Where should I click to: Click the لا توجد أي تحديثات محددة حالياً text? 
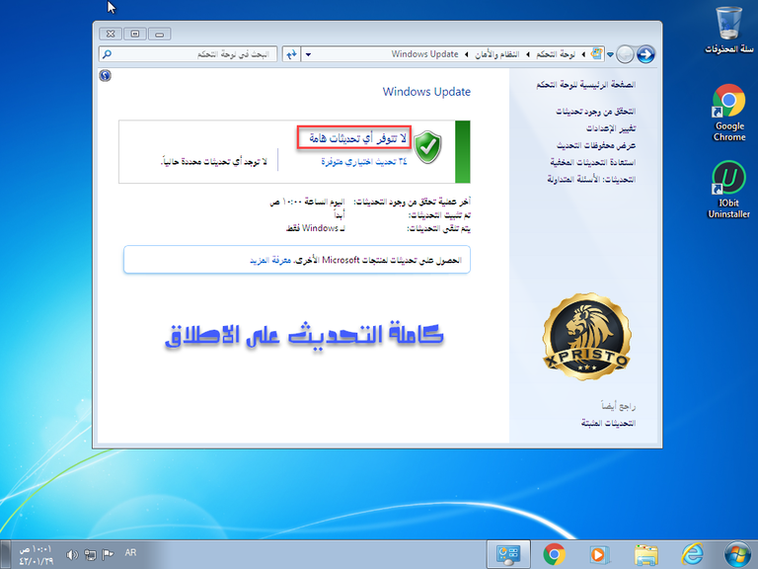(x=213, y=161)
